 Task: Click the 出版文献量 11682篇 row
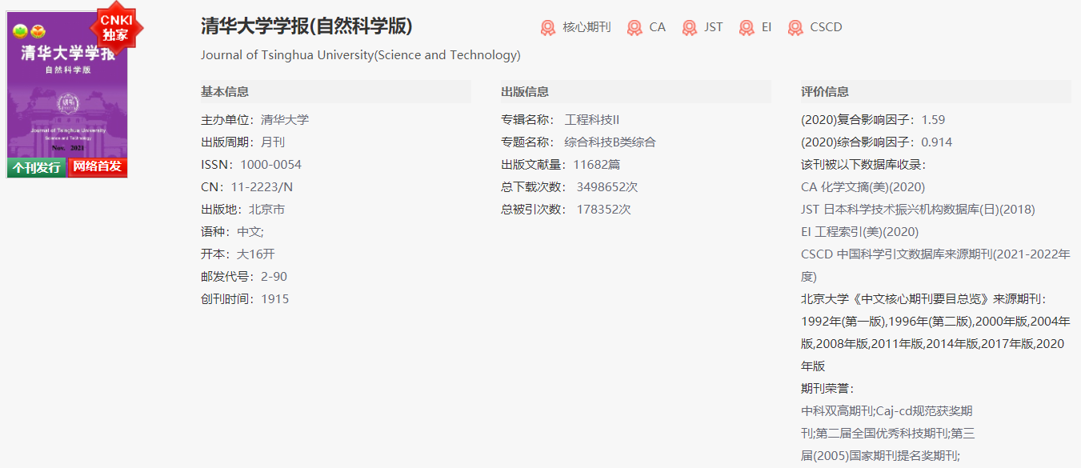pyautogui.click(x=560, y=165)
